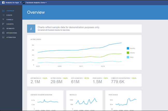Click the Attribution icon in sidebar
168x111 pixels.
point(3,37)
